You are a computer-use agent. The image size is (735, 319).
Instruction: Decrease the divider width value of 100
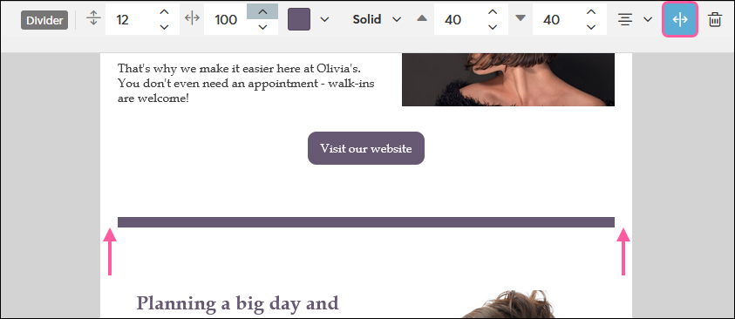tap(262, 27)
